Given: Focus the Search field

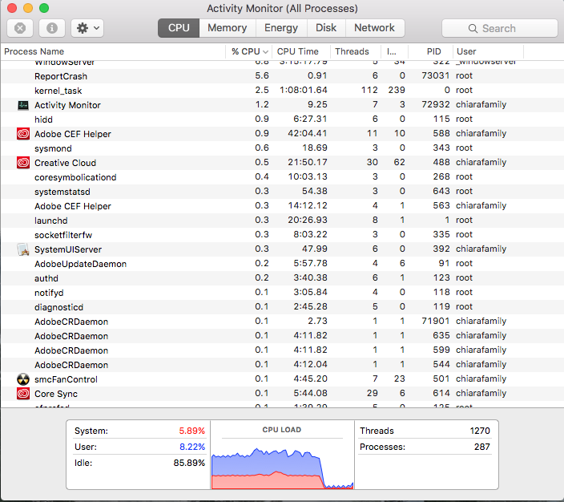Looking at the screenshot, I should click(500, 28).
